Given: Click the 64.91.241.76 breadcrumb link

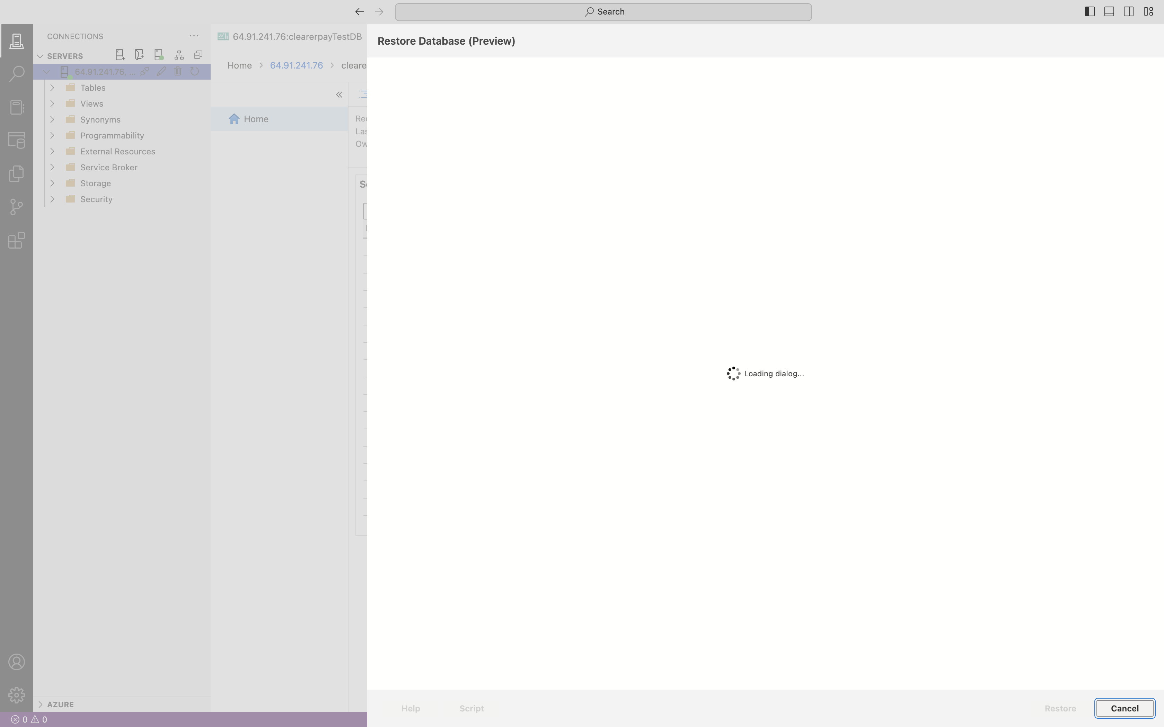Looking at the screenshot, I should (x=296, y=65).
